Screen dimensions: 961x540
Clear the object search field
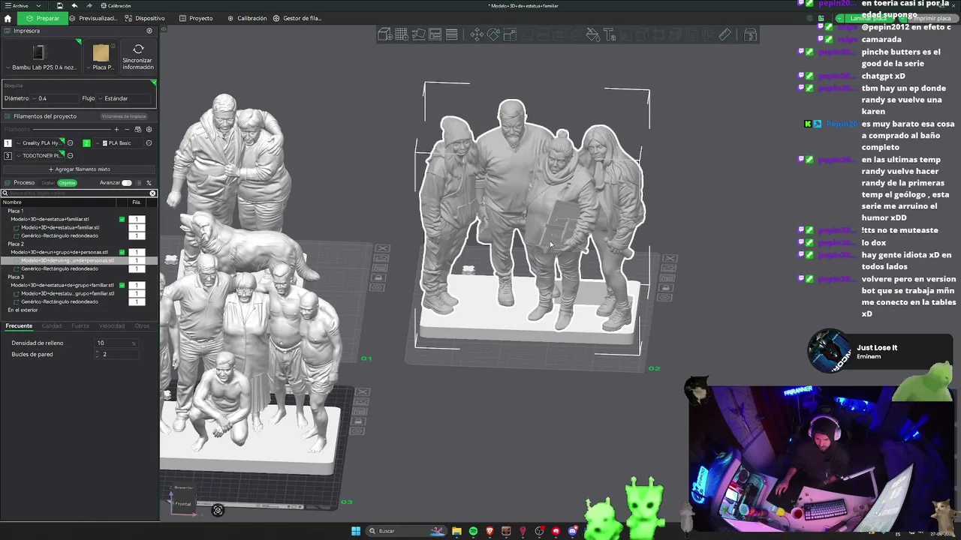(152, 193)
